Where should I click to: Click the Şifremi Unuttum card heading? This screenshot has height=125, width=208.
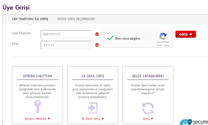(x=37, y=76)
